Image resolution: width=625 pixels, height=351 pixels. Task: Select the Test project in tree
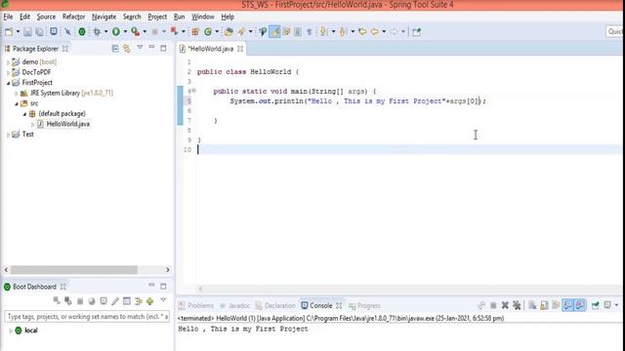click(27, 135)
